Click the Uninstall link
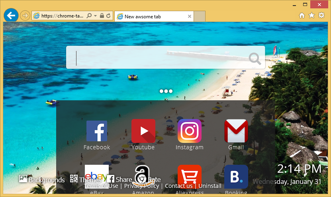 210,186
